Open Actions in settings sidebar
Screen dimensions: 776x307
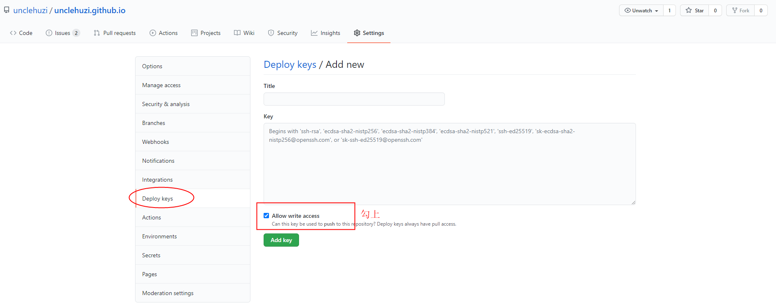coord(193,217)
